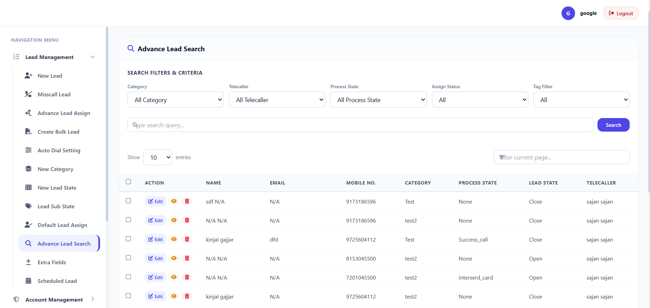
Task: Click the filter current page input
Action: pos(562,157)
